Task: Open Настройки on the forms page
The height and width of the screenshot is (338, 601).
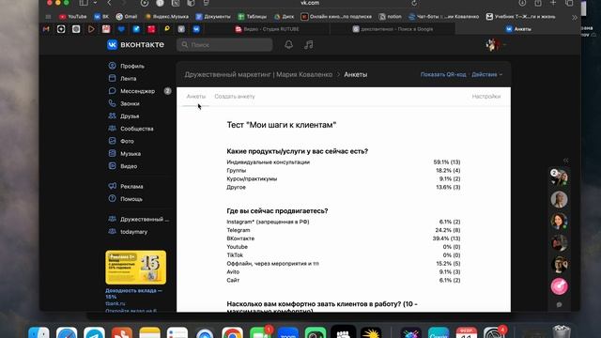Action: point(486,97)
